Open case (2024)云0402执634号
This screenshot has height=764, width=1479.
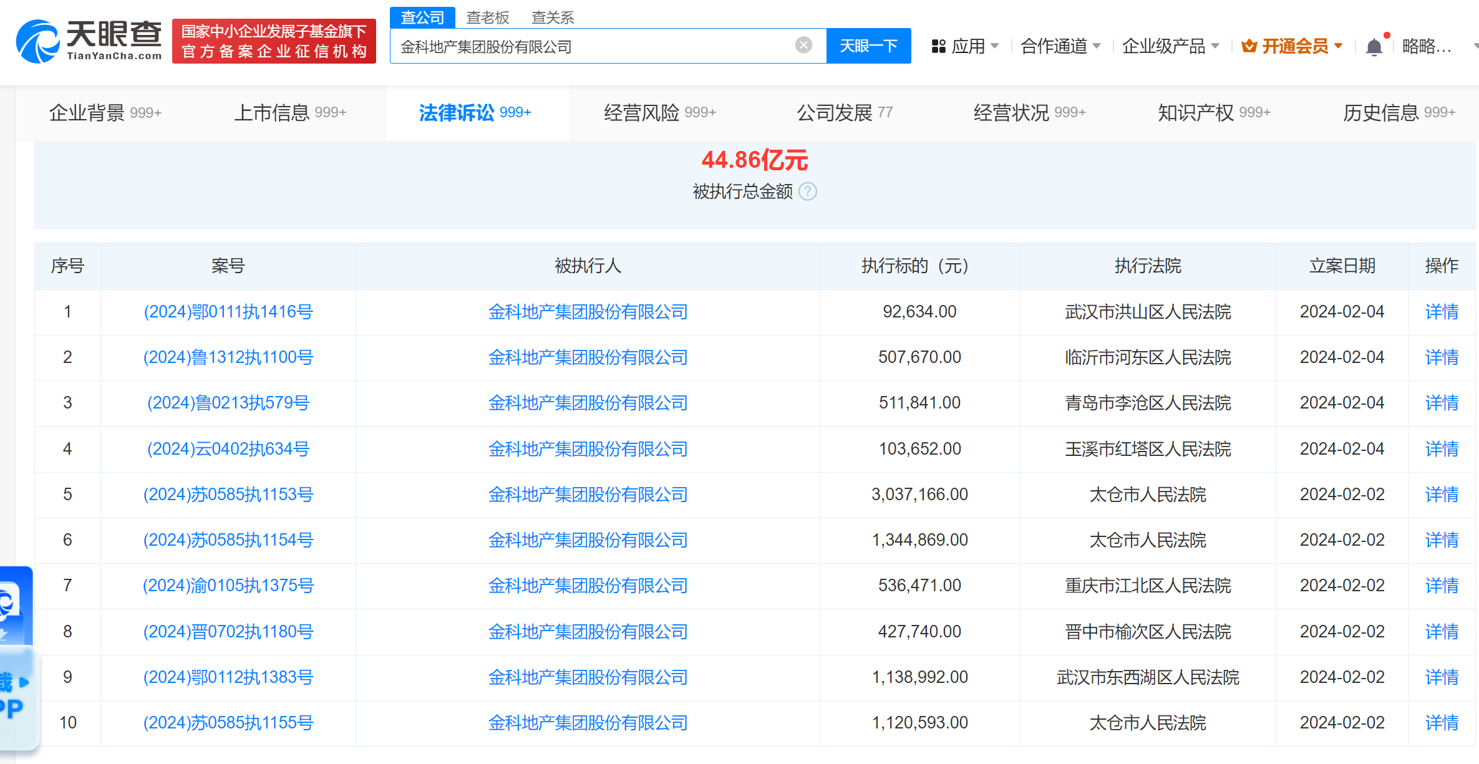coord(228,449)
